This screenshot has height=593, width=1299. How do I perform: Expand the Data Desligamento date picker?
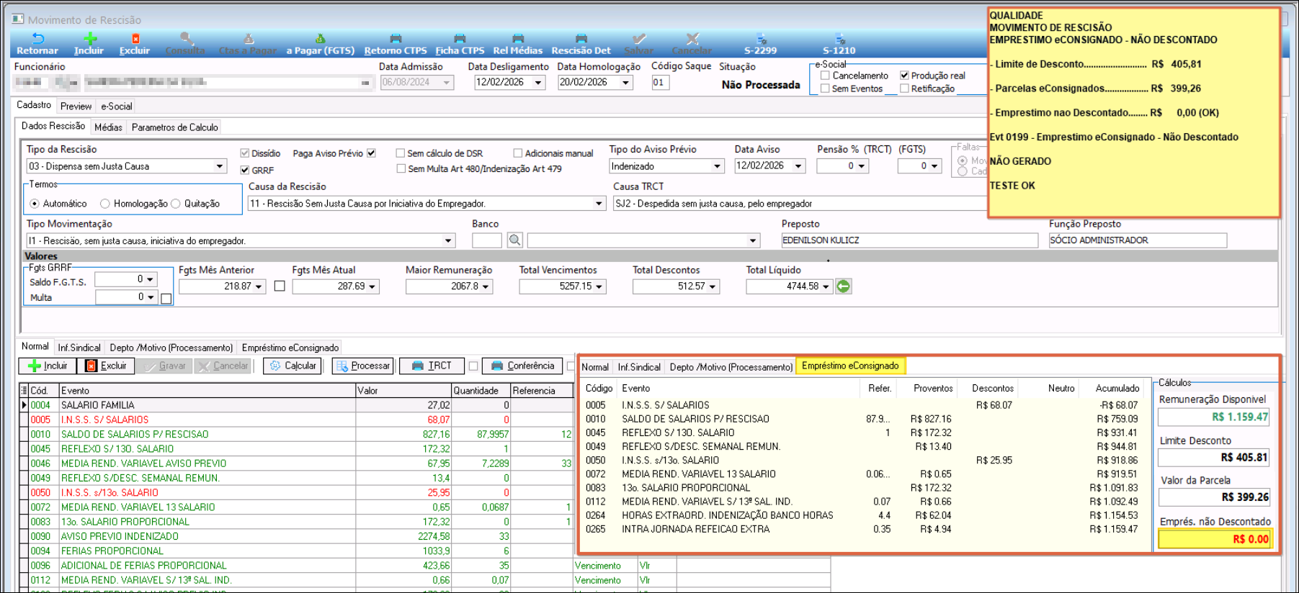538,83
